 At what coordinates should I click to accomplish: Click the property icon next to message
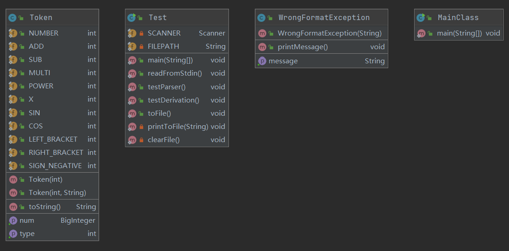pyautogui.click(x=262, y=61)
